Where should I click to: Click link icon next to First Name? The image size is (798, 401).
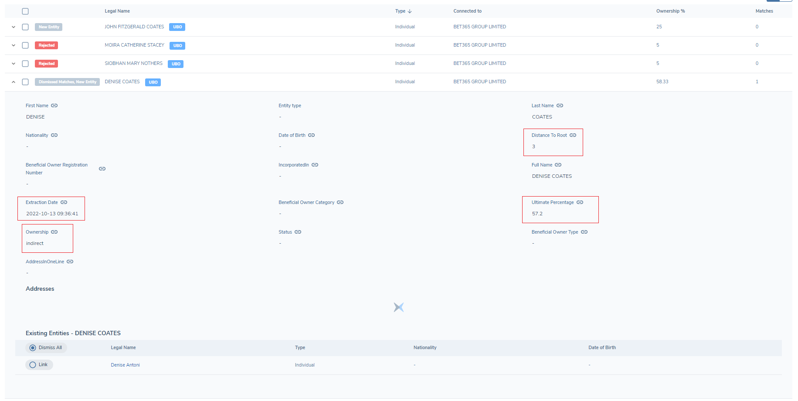point(54,105)
